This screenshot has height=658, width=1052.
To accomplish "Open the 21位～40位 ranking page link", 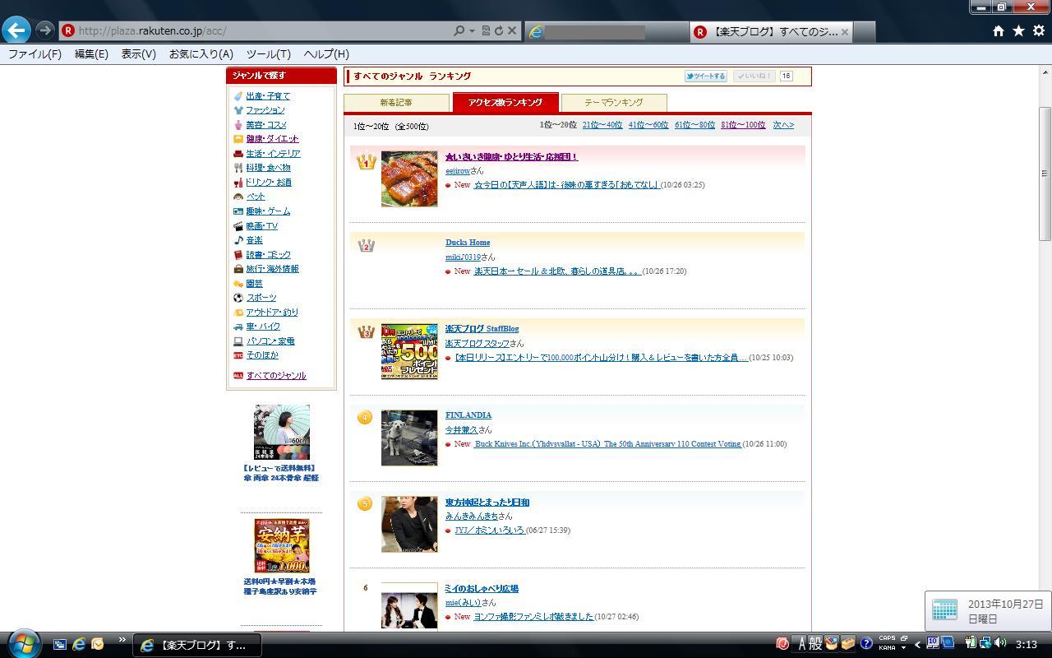I will (602, 125).
